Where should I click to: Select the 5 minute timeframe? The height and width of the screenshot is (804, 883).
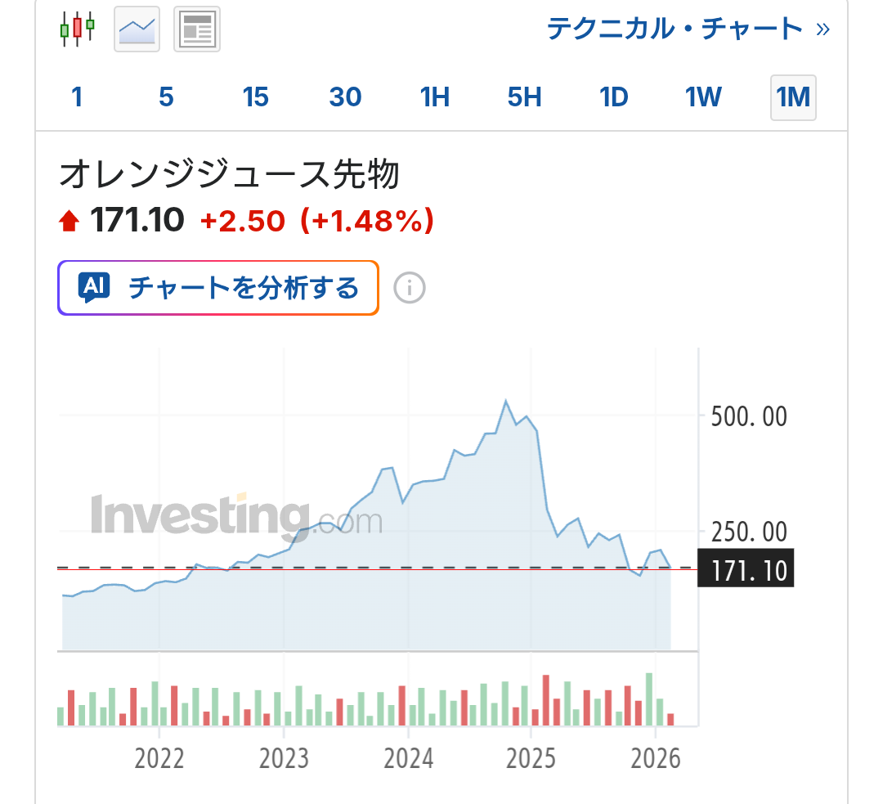[x=166, y=97]
